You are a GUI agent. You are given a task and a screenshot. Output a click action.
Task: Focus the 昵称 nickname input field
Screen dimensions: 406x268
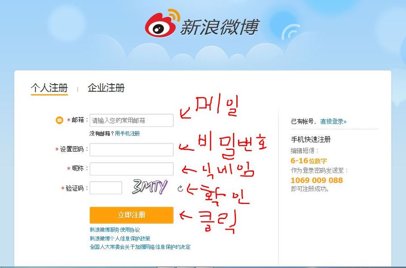point(131,169)
